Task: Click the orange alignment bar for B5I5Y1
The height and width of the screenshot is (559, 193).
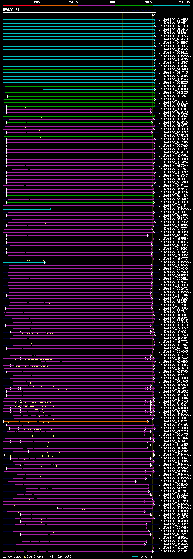Action: (76, 422)
